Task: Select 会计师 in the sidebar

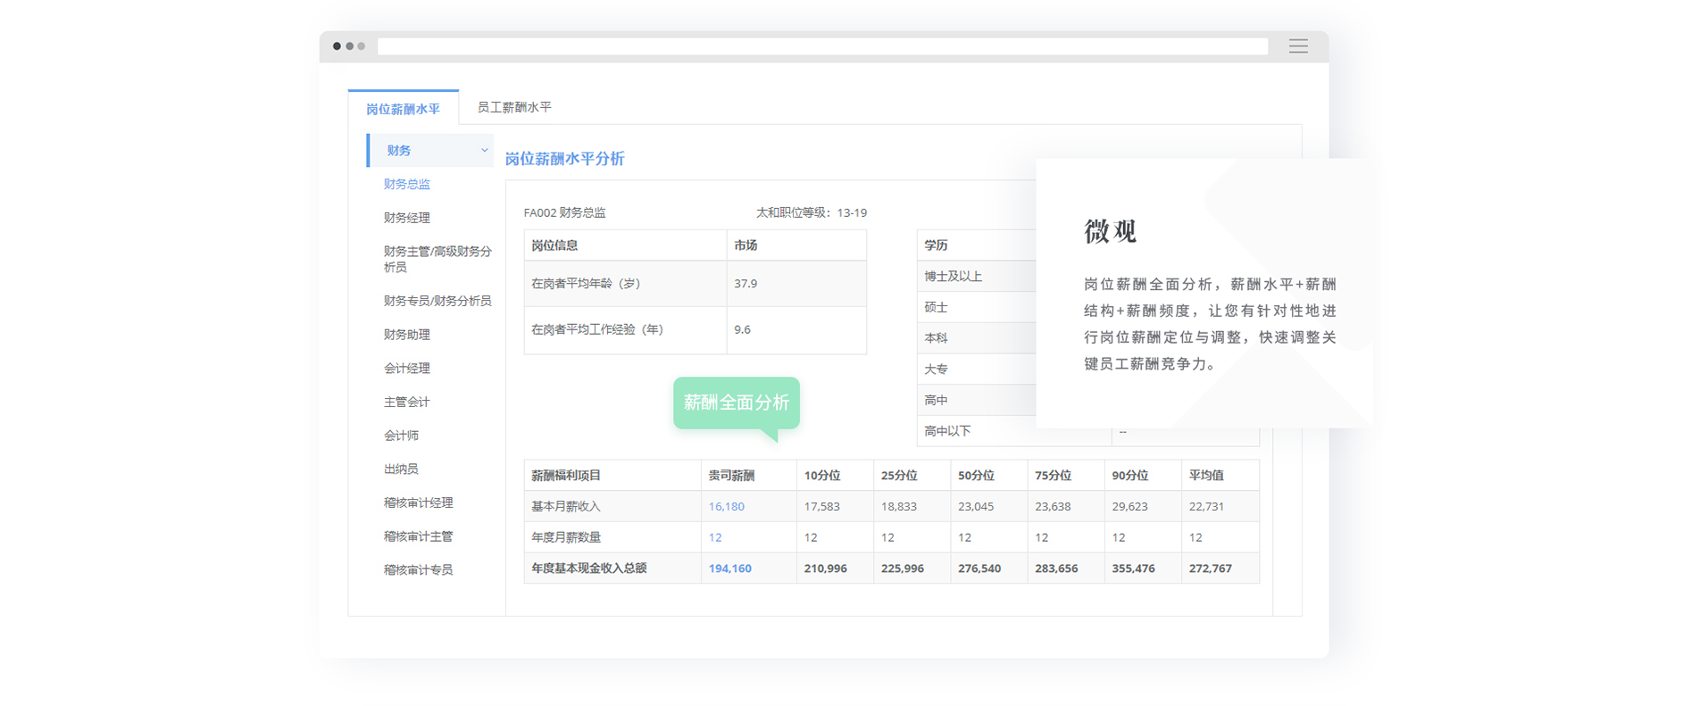Action: [401, 436]
